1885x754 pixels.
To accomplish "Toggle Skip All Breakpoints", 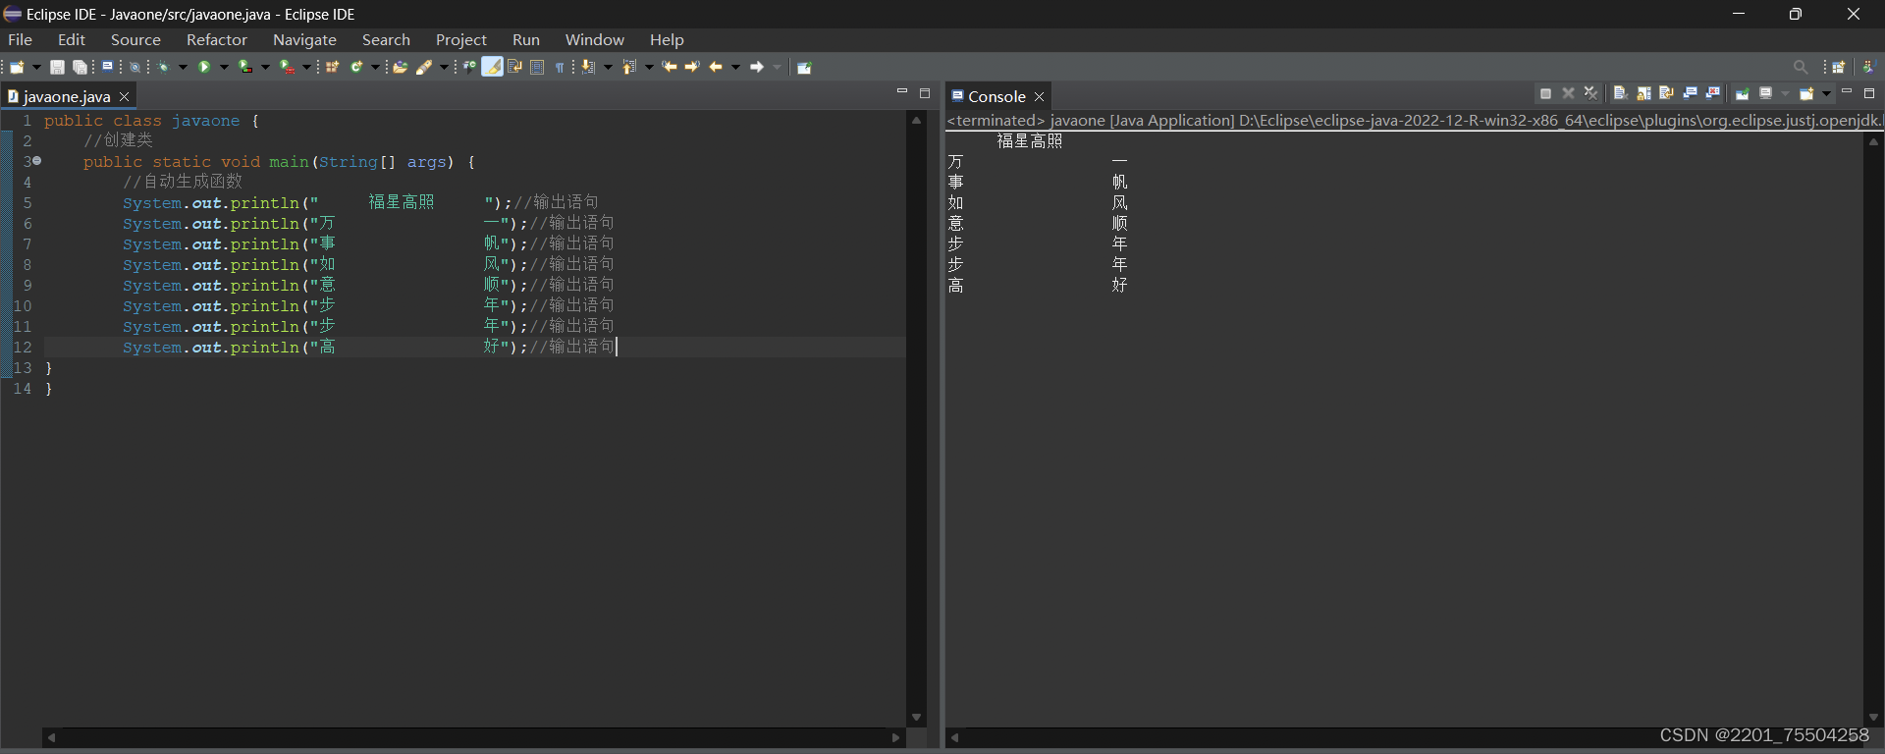I will click(x=135, y=67).
